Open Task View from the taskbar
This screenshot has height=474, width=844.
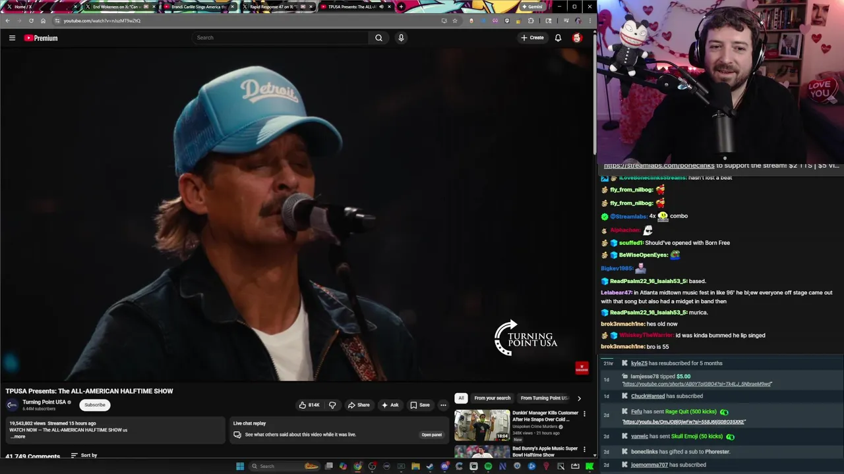328,466
